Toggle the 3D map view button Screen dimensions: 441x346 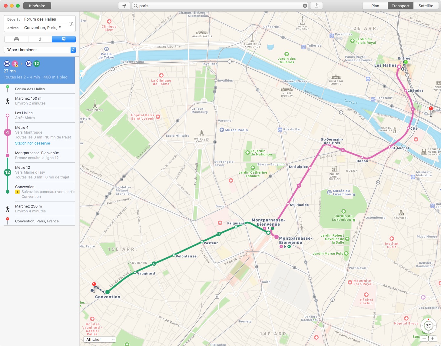428,326
